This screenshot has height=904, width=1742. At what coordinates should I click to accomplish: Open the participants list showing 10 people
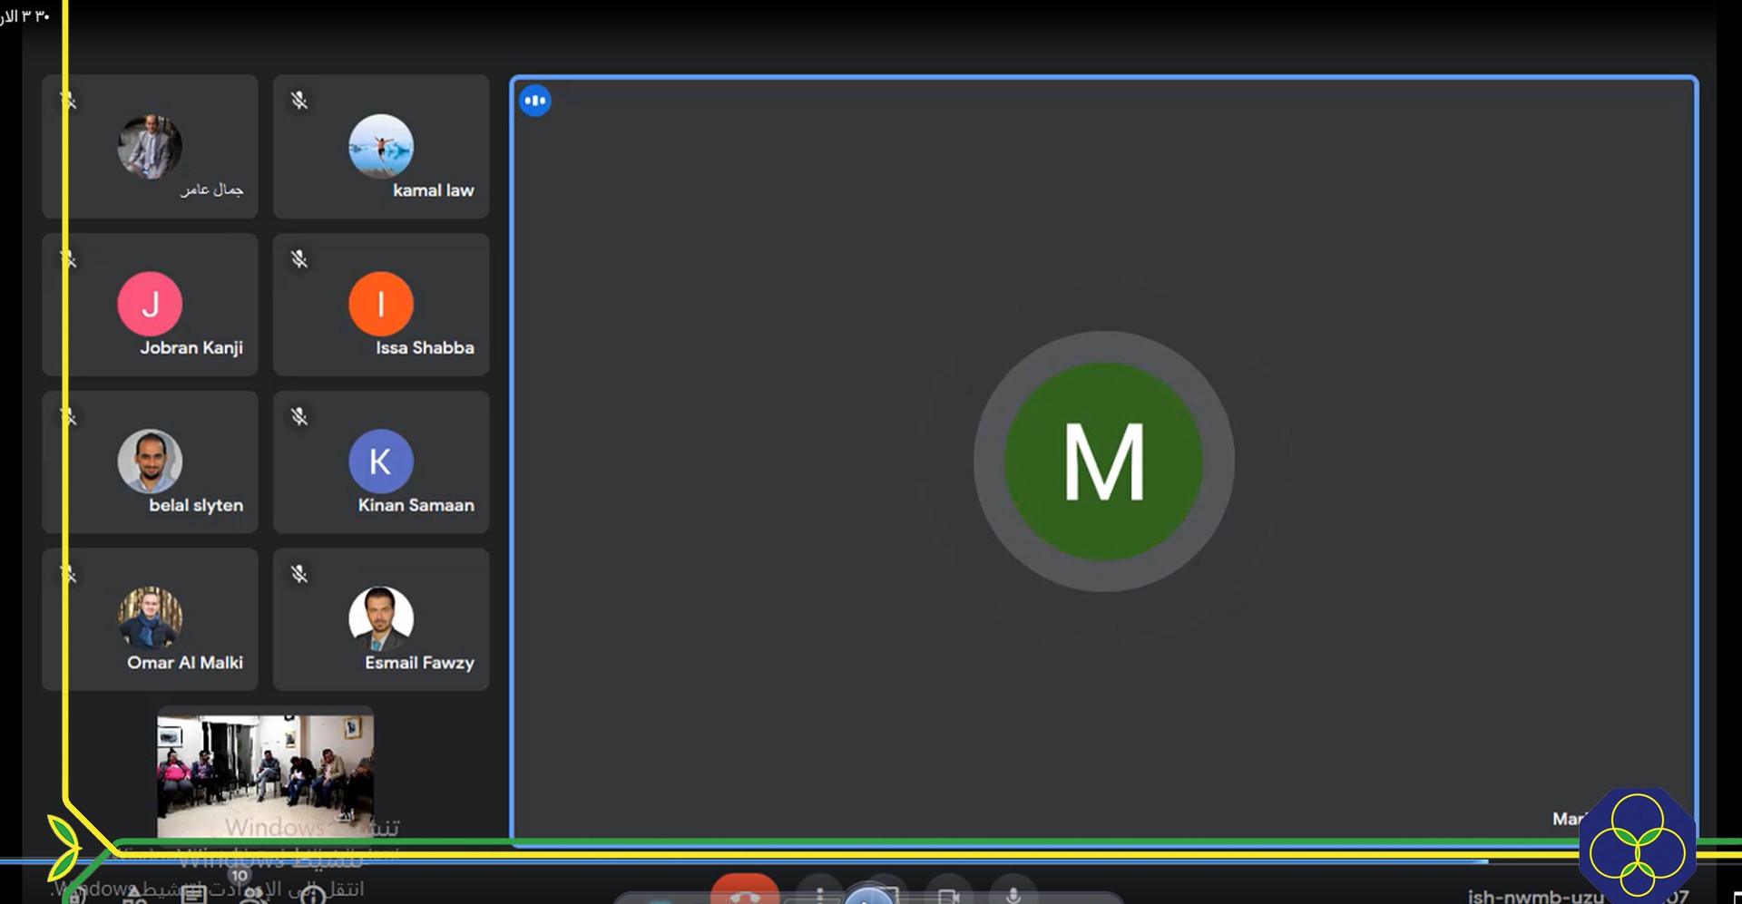pyautogui.click(x=252, y=892)
